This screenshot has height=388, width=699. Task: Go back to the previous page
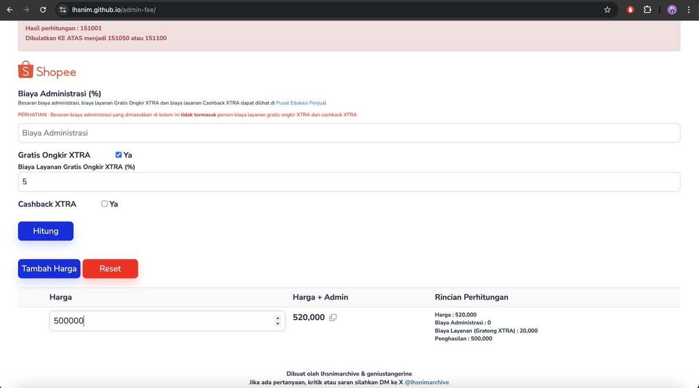tap(10, 10)
